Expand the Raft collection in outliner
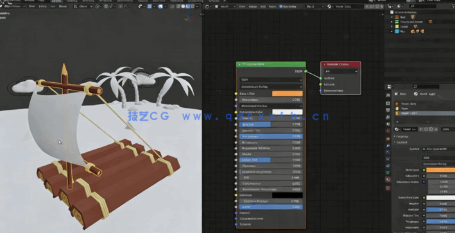Viewport: 455px width, 233px height. [x=391, y=17]
